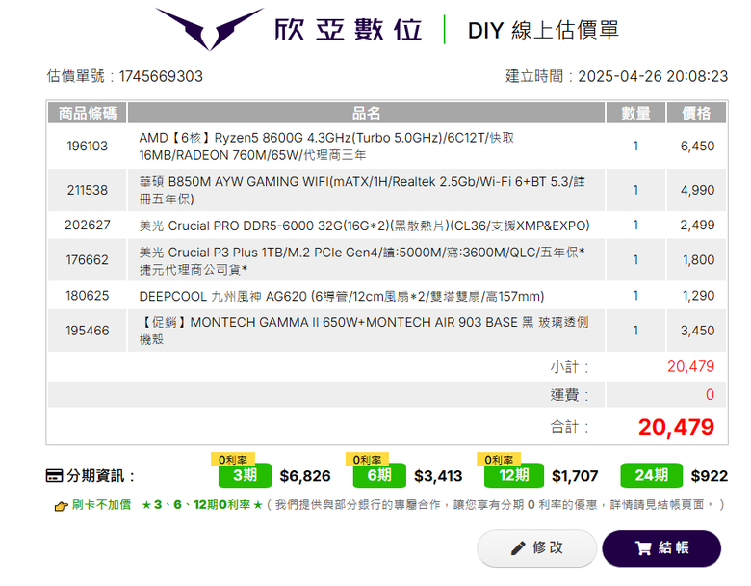This screenshot has height=586, width=751.
Task: Open the 修改 edit button
Action: coord(537,548)
